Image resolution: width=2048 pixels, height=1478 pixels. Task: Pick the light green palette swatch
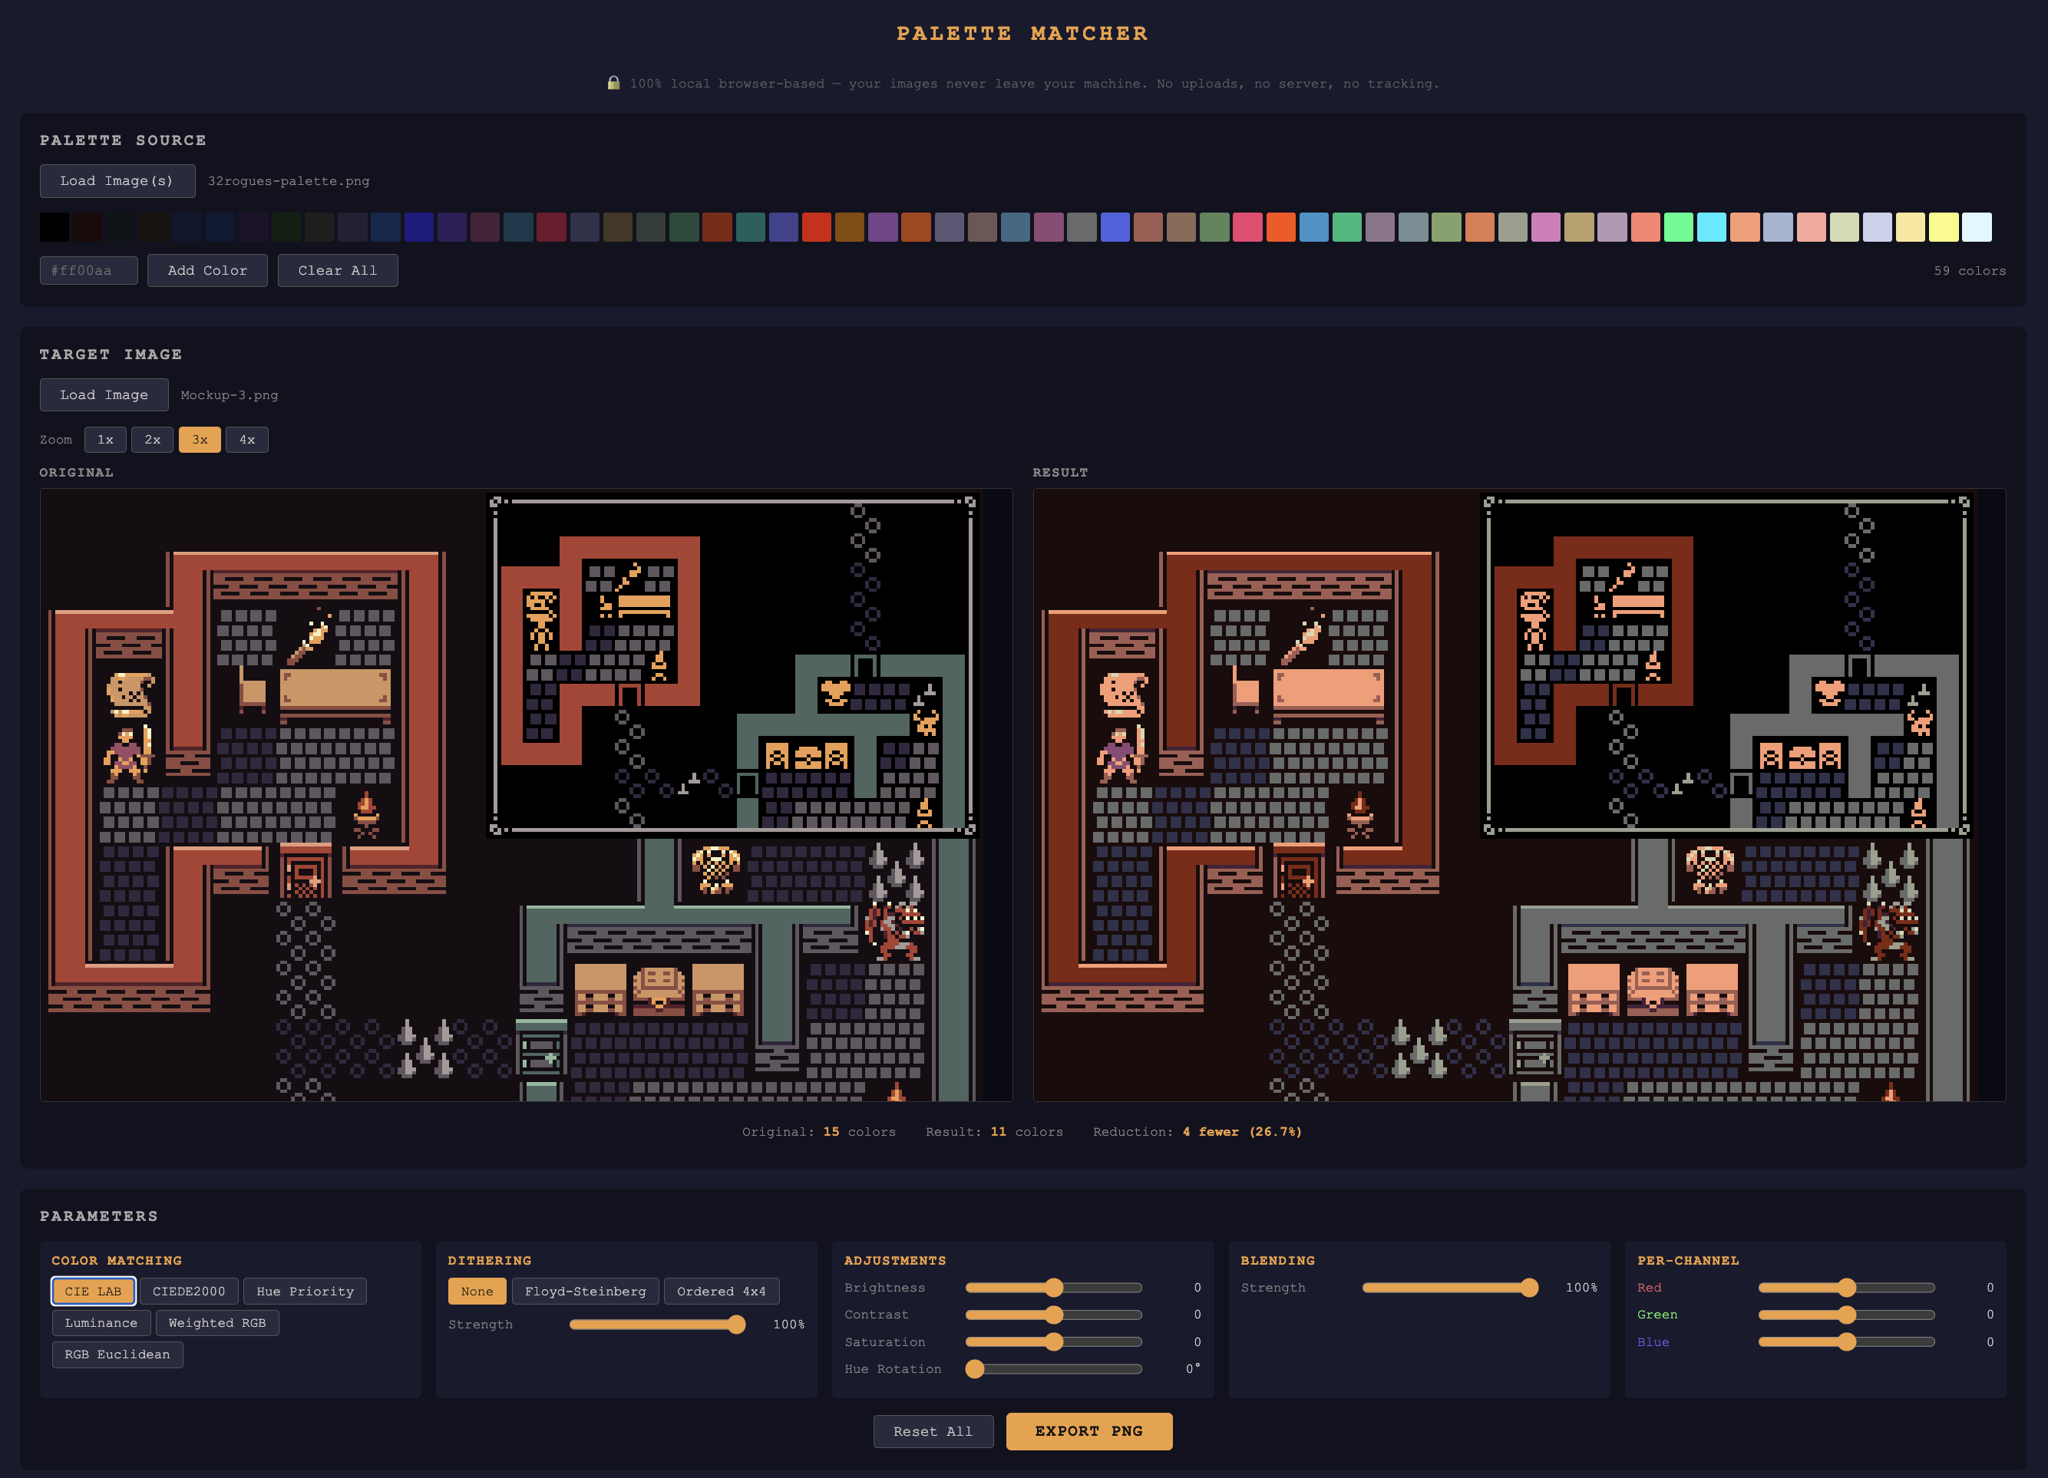point(1678,226)
